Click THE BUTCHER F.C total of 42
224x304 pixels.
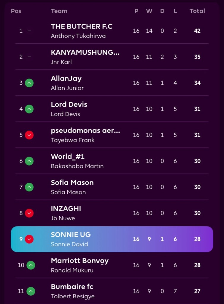197,31
